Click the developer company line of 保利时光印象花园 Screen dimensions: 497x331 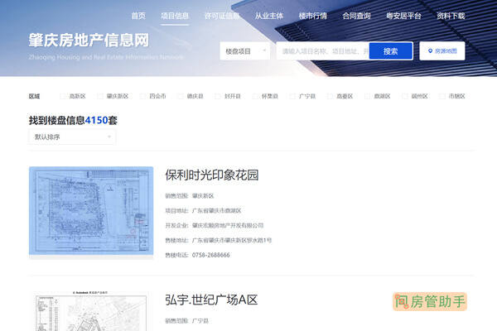click(215, 226)
